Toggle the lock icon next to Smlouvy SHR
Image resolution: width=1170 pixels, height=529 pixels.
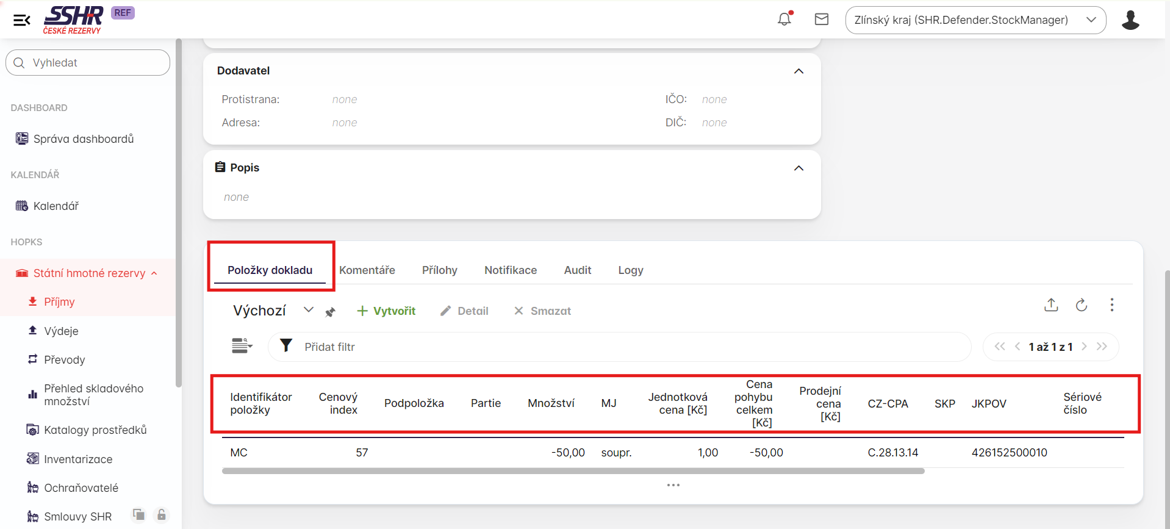click(162, 515)
